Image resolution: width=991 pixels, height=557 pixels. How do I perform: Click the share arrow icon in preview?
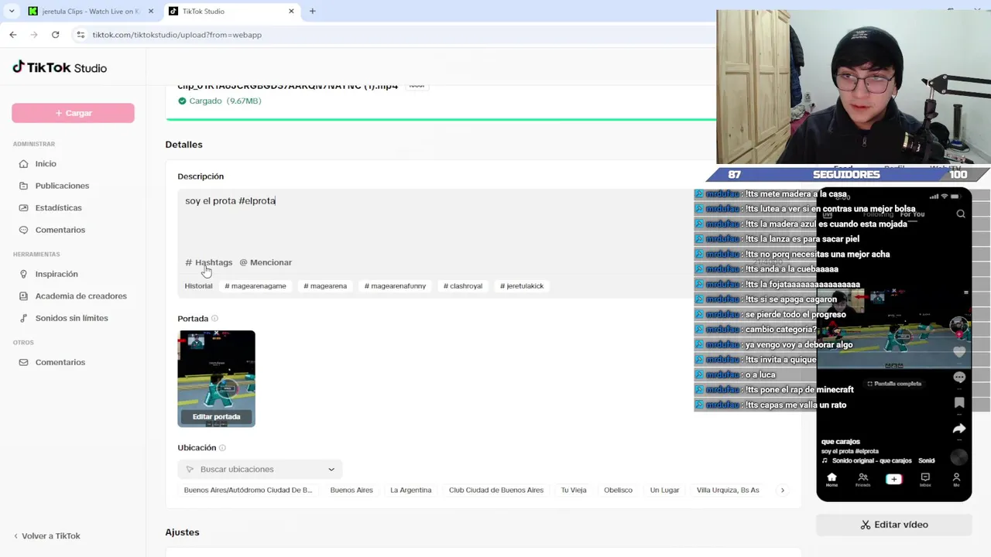pos(959,429)
